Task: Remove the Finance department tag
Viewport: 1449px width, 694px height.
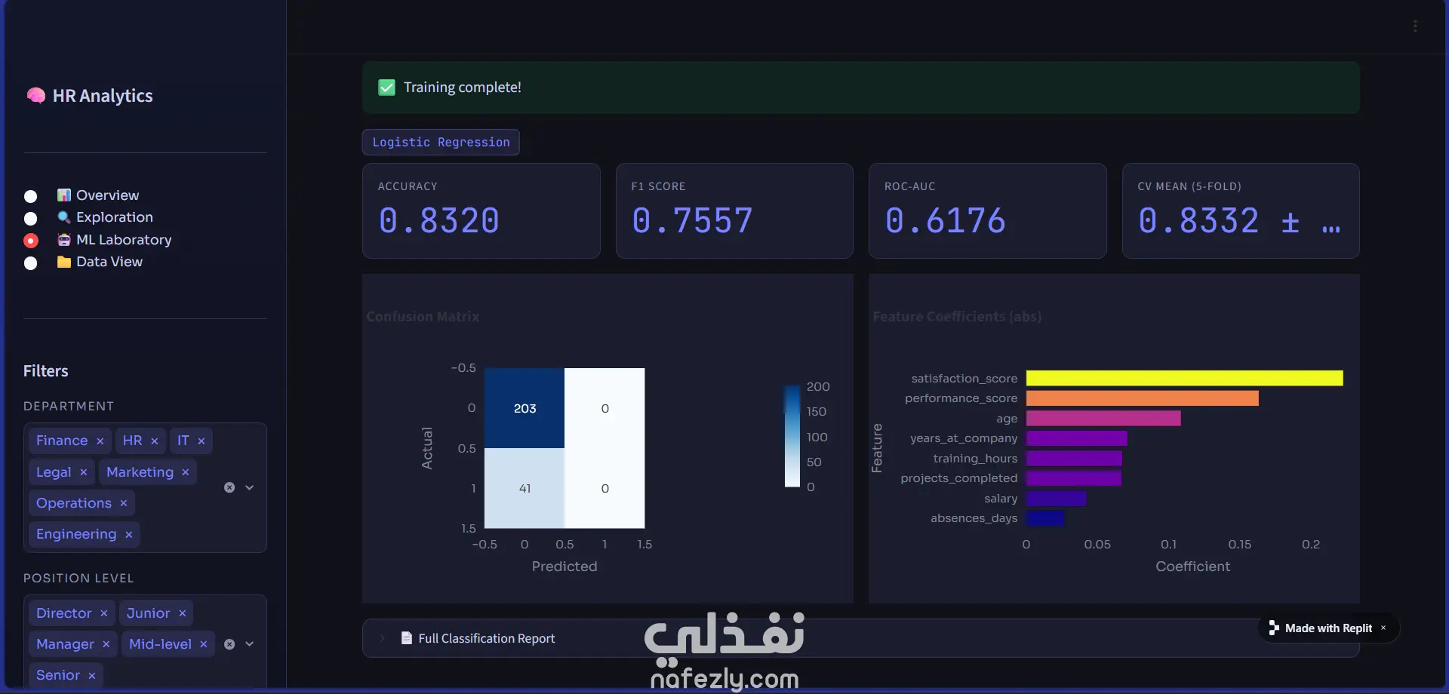Action: (x=100, y=441)
